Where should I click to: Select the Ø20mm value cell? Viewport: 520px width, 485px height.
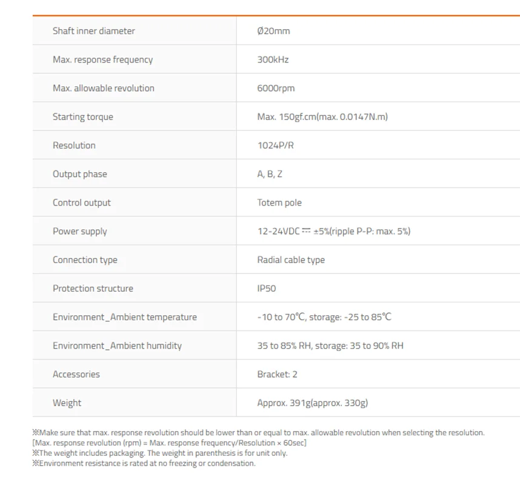tap(273, 31)
